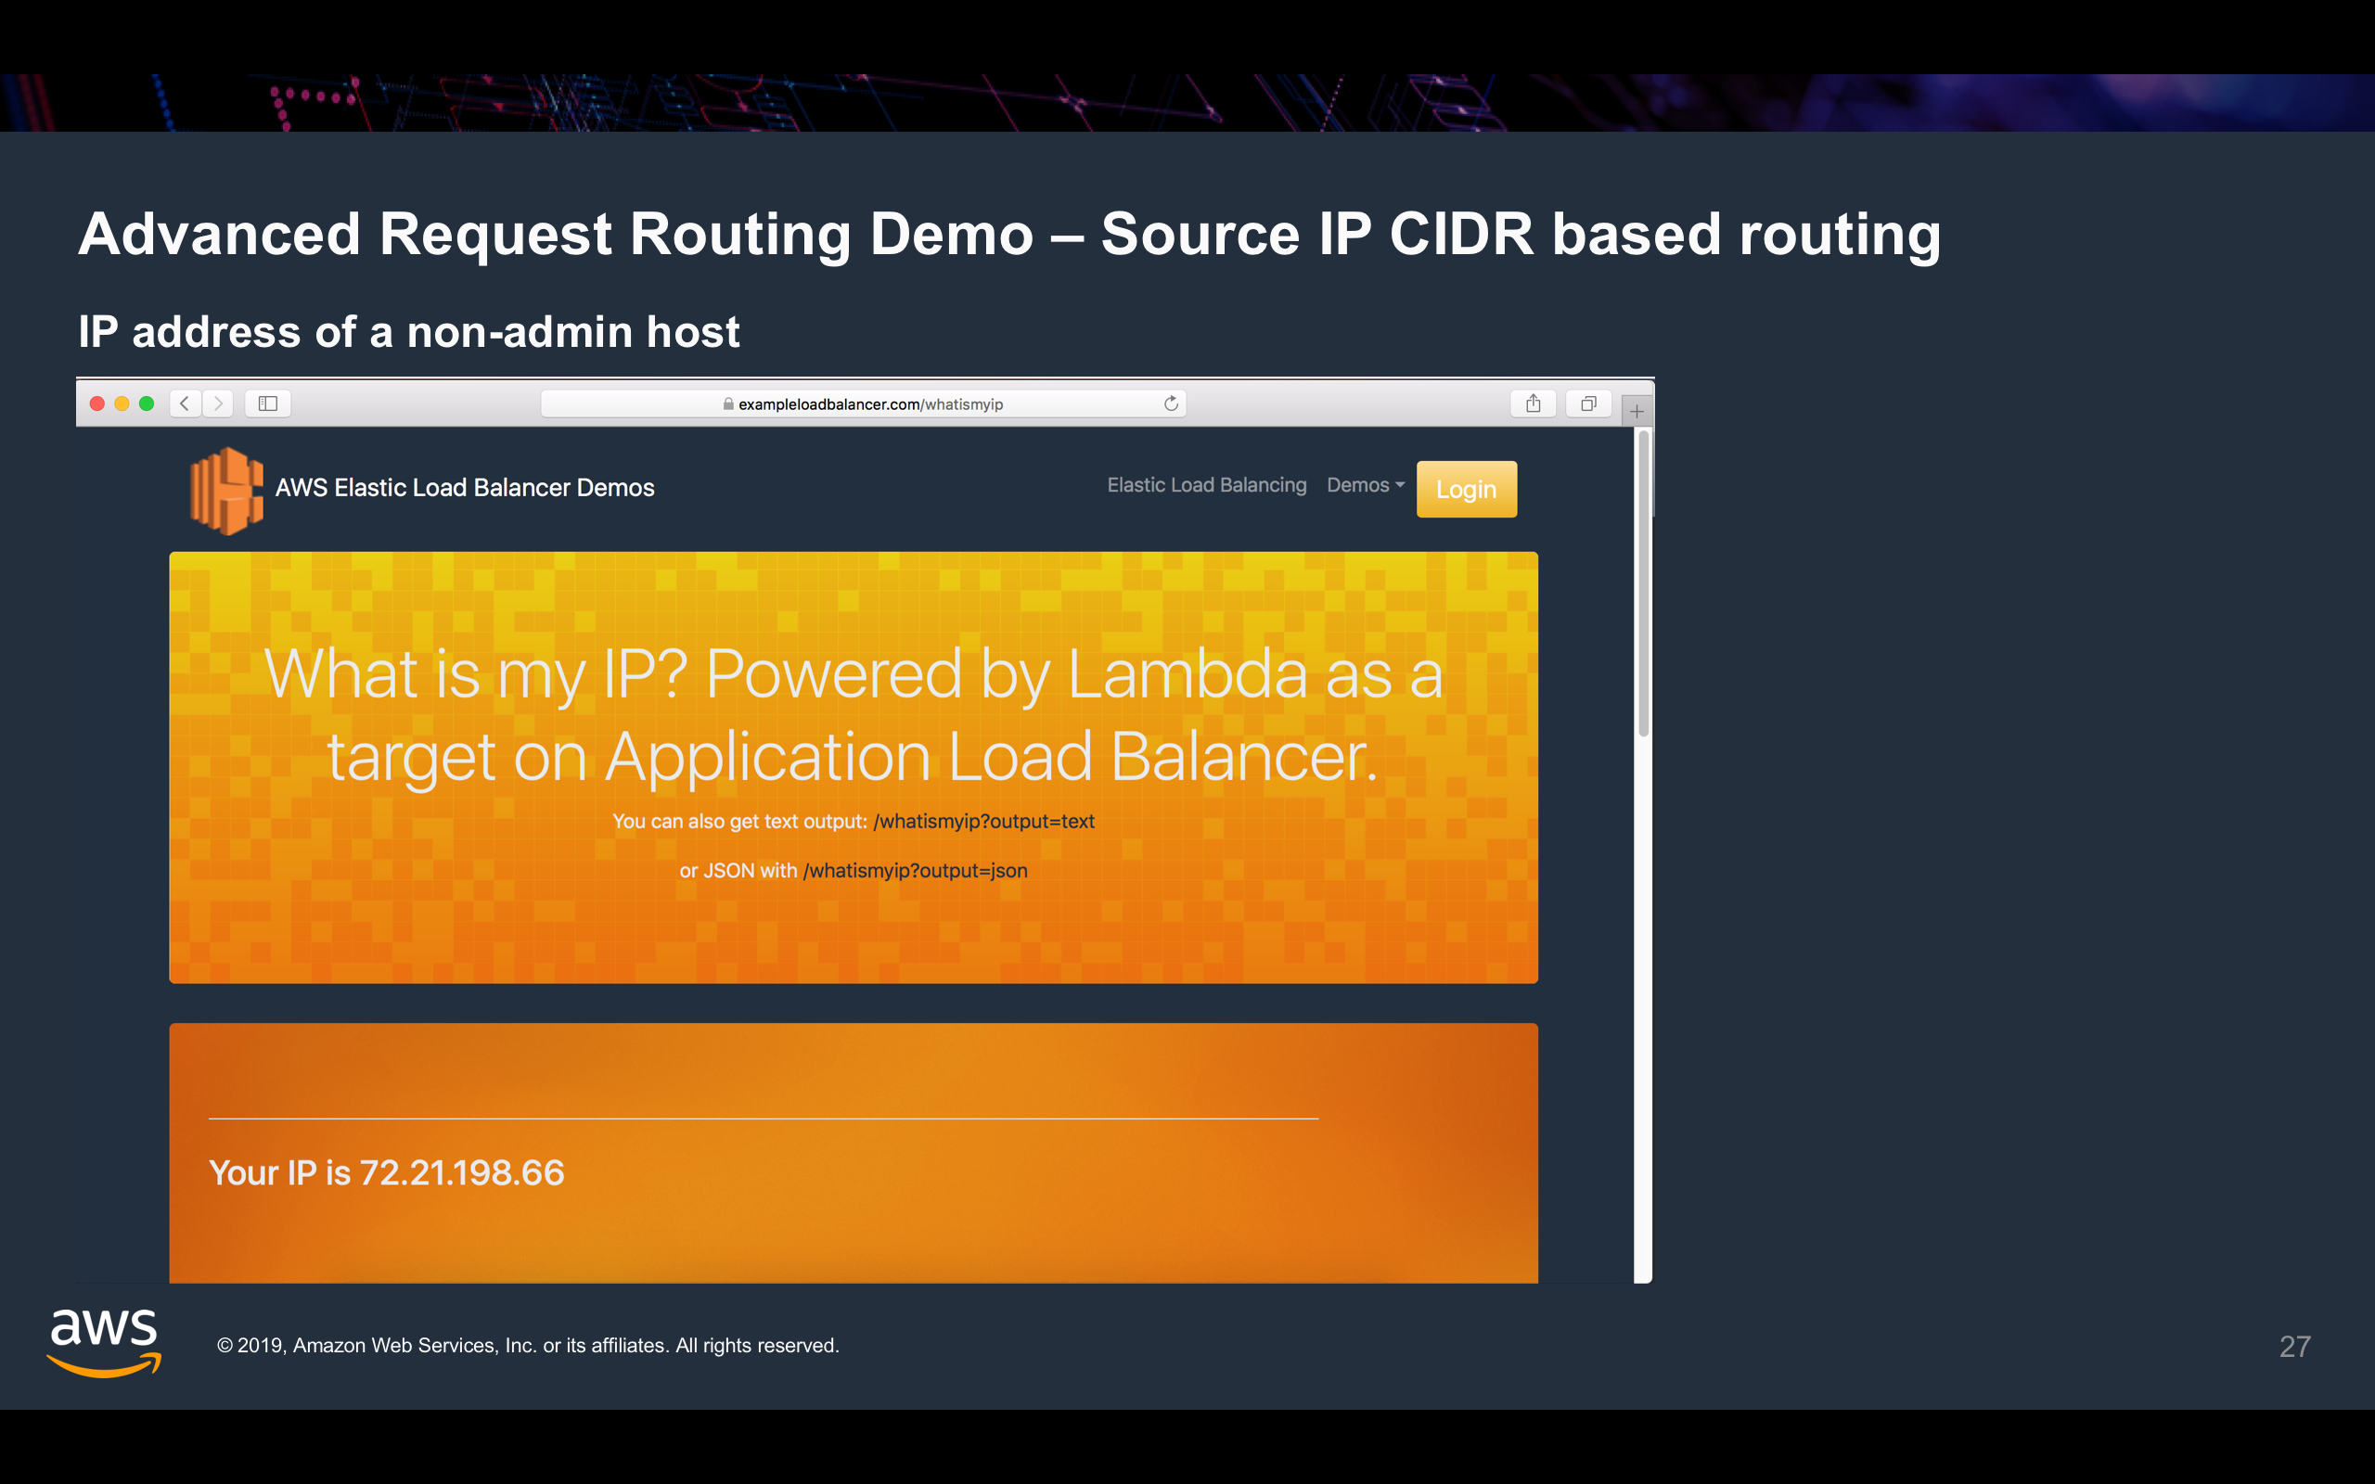
Task: Click the address bar lock icon
Action: 728,404
